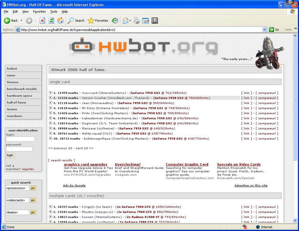The width and height of the screenshot is (299, 231).
Task: Open the search results link
Action: (61, 160)
